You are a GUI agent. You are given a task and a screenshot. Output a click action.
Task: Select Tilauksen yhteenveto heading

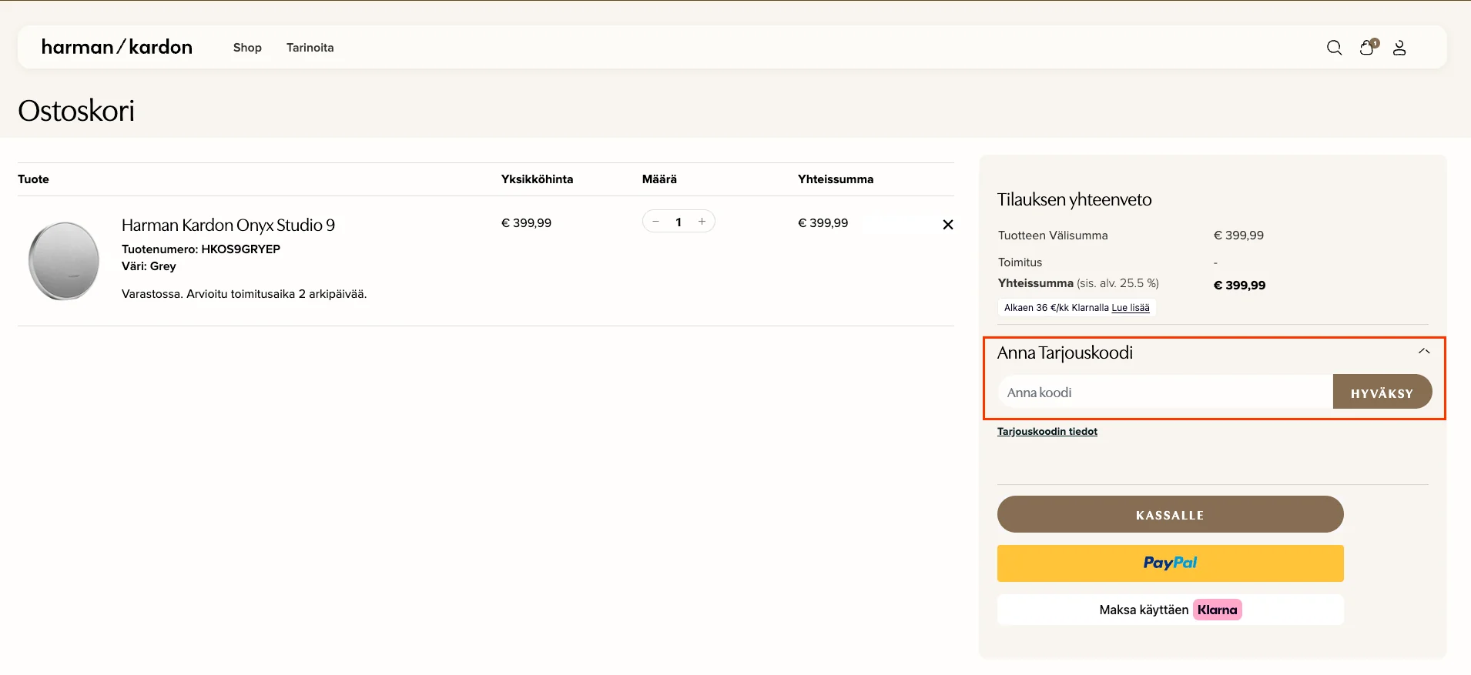pyautogui.click(x=1074, y=199)
